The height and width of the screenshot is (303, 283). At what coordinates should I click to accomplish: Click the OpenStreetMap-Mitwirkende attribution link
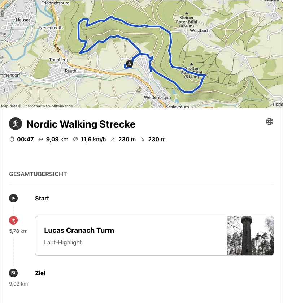coord(48,106)
